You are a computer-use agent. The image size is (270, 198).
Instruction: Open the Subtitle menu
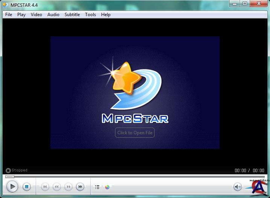click(x=72, y=15)
